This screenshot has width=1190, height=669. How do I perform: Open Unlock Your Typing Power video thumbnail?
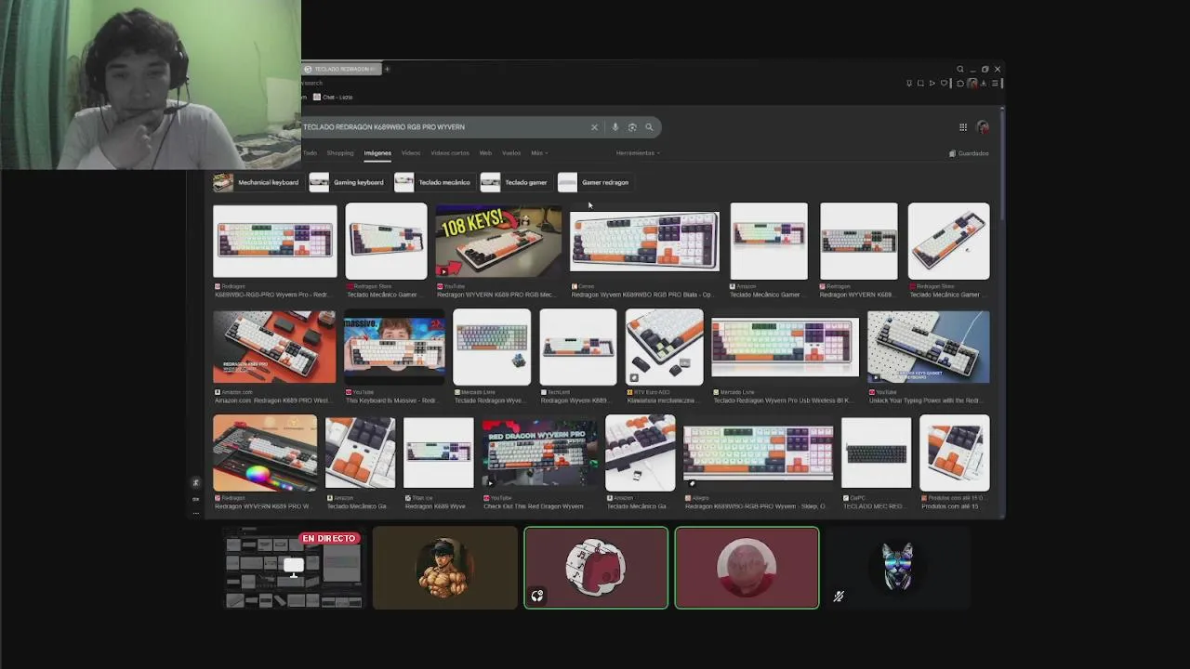coord(929,347)
